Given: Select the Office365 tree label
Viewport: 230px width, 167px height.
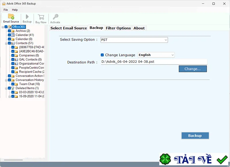Looking at the screenshot, I should [19, 27].
